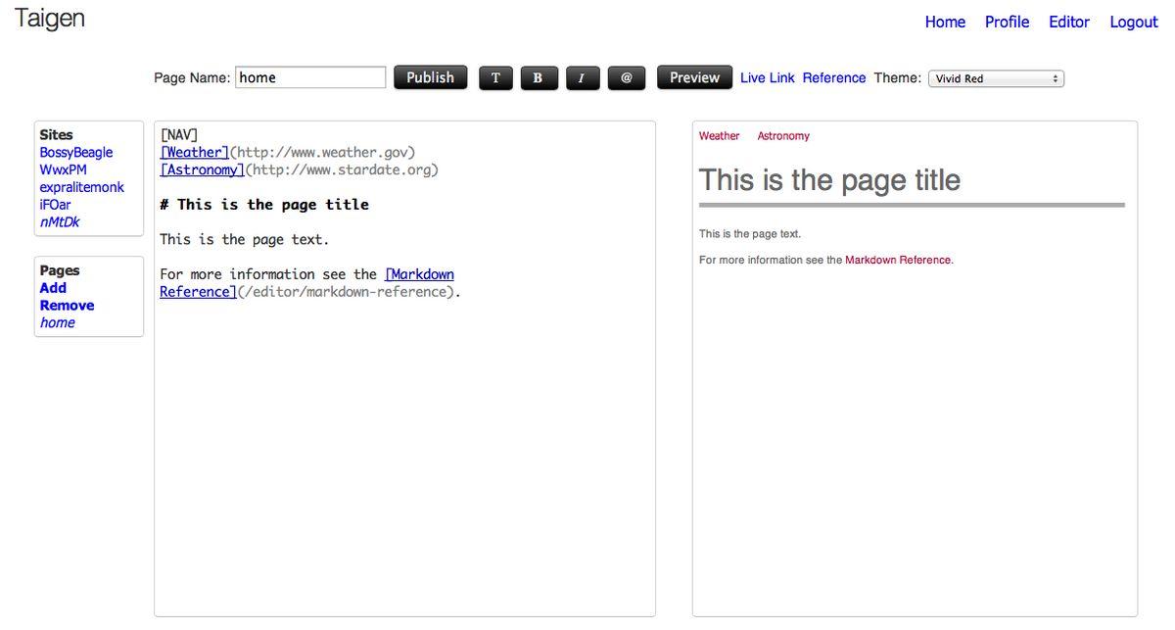
Task: Select Editor in the top navigation
Action: 1069,22
